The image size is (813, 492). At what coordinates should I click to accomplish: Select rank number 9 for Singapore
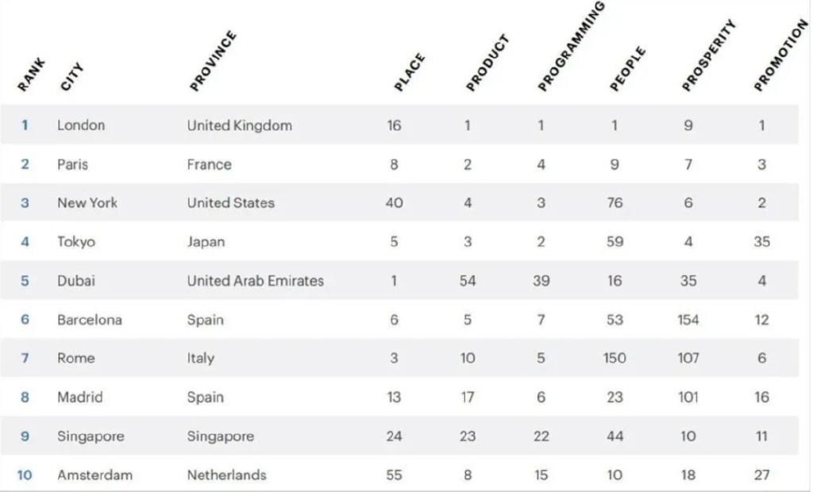pos(25,436)
